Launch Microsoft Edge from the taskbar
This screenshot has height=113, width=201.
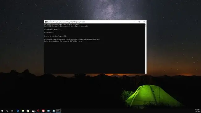18,111
